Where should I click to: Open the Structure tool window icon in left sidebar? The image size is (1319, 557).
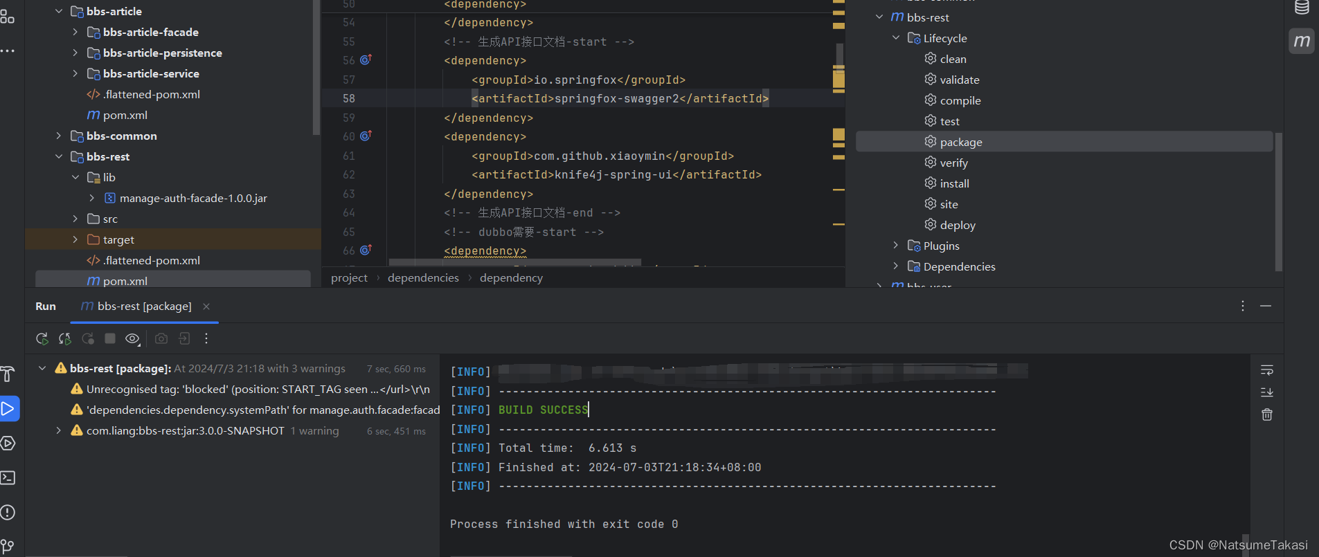(x=8, y=17)
